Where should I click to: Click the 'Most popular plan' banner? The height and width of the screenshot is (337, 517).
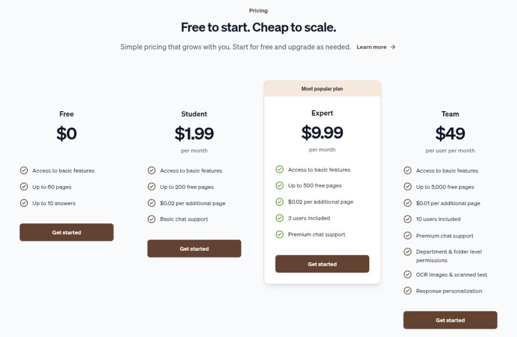coord(322,88)
